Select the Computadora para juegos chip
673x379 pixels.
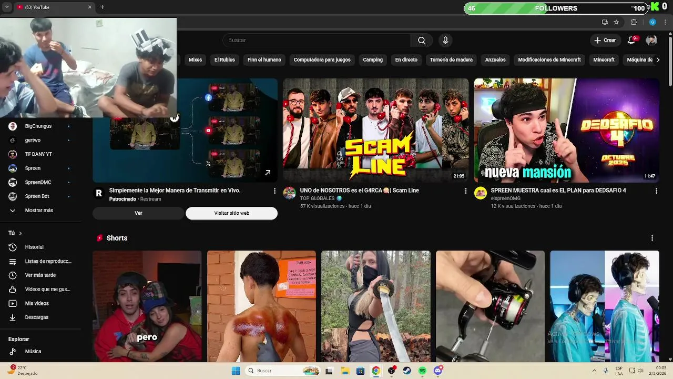coord(322,60)
